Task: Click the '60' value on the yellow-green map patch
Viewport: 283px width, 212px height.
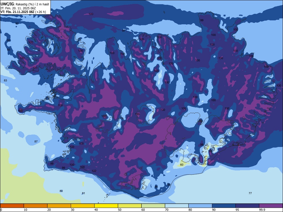Action: tap(182, 165)
